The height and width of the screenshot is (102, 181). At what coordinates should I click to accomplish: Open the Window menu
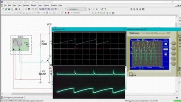[x=54, y=5]
